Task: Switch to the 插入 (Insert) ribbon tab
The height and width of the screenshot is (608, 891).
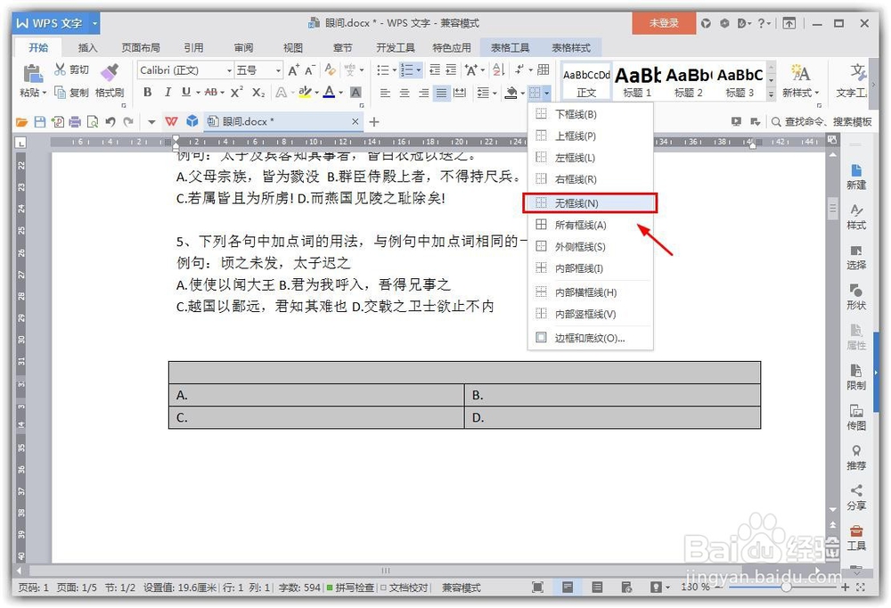Action: 87,48
